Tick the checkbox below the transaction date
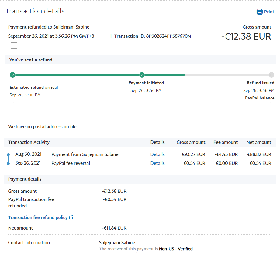 pyautogui.click(x=14, y=46)
